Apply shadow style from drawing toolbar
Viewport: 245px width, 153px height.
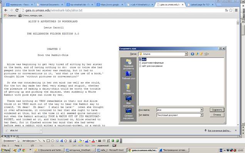pyautogui.click(x=113, y=141)
